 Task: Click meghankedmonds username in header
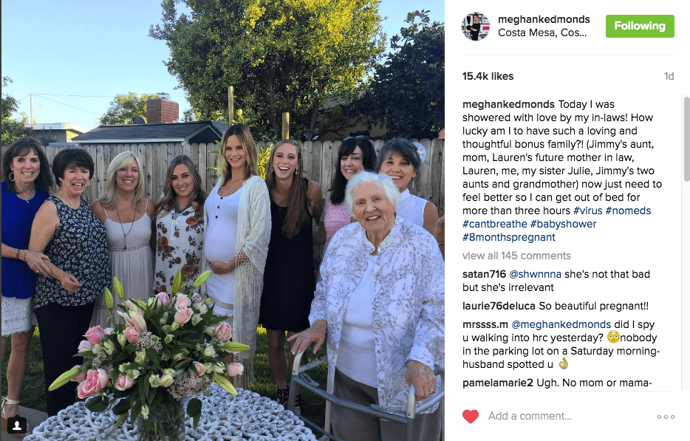[x=544, y=19]
